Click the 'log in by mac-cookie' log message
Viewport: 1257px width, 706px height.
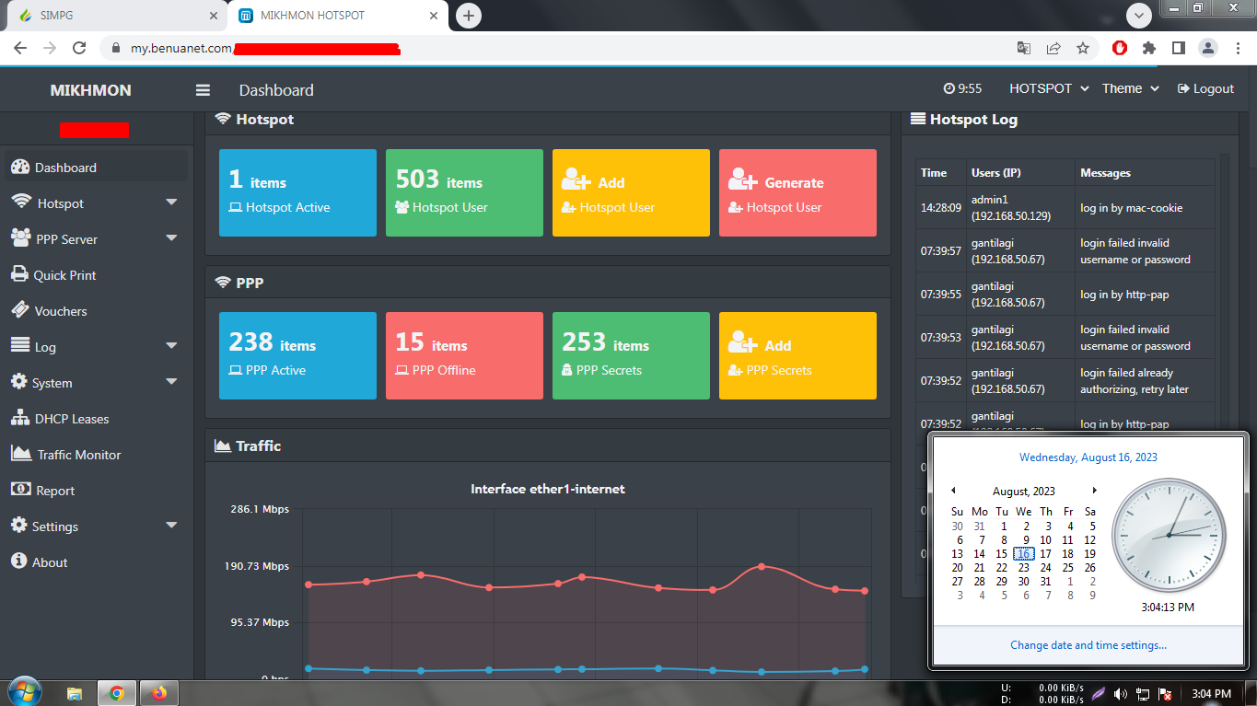click(1131, 208)
